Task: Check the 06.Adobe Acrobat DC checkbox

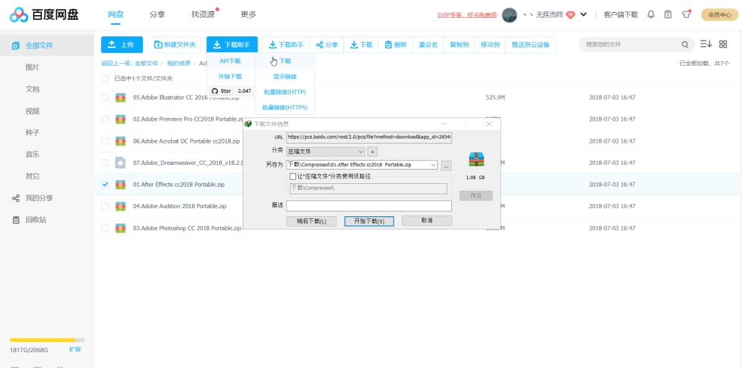Action: [105, 141]
